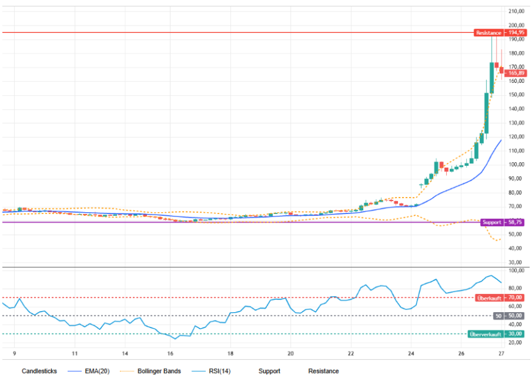Click the 130,00 price axis label
Viewport: 532px width, 378px height.
(x=516, y=123)
